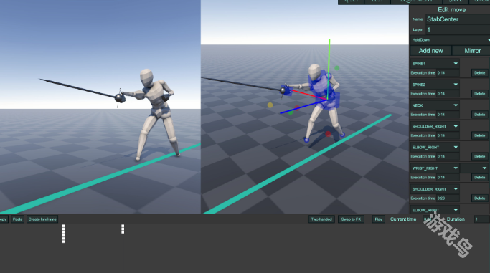Grab the blue gizmo axis line
The height and width of the screenshot is (273, 490).
click(x=303, y=106)
